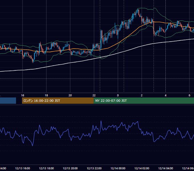Click the 16 hour label on upper axis
The width and height of the screenshot is (194, 171).
click(x=23, y=95)
